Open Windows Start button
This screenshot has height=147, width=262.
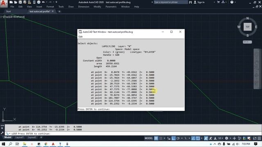3,144
